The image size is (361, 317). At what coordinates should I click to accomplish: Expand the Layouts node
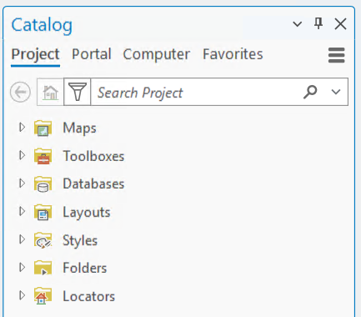pos(22,212)
